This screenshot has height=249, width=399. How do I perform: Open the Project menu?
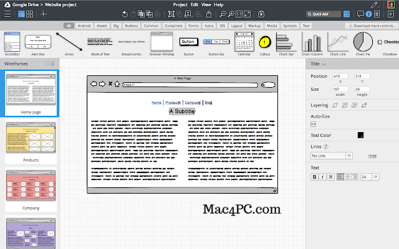(x=180, y=4)
